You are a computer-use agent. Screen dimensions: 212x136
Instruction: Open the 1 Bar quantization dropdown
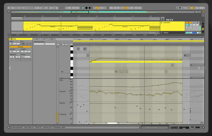(x=55, y=8)
